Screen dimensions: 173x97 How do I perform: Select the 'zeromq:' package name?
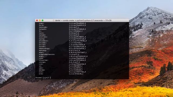point(42,70)
